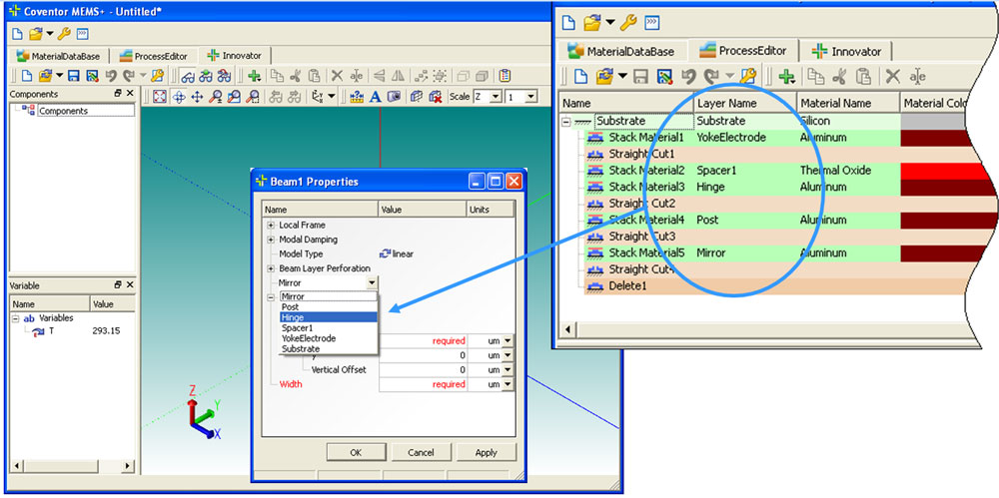Image resolution: width=999 pixels, height=498 pixels.
Task: Expand Modal Damping in Beam1 Properties
Action: point(271,240)
